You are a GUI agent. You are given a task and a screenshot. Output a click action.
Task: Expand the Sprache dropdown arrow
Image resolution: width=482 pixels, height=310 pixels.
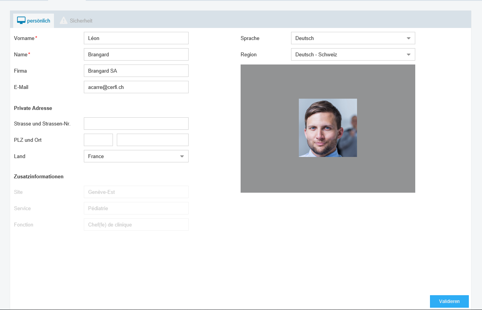pyautogui.click(x=408, y=38)
